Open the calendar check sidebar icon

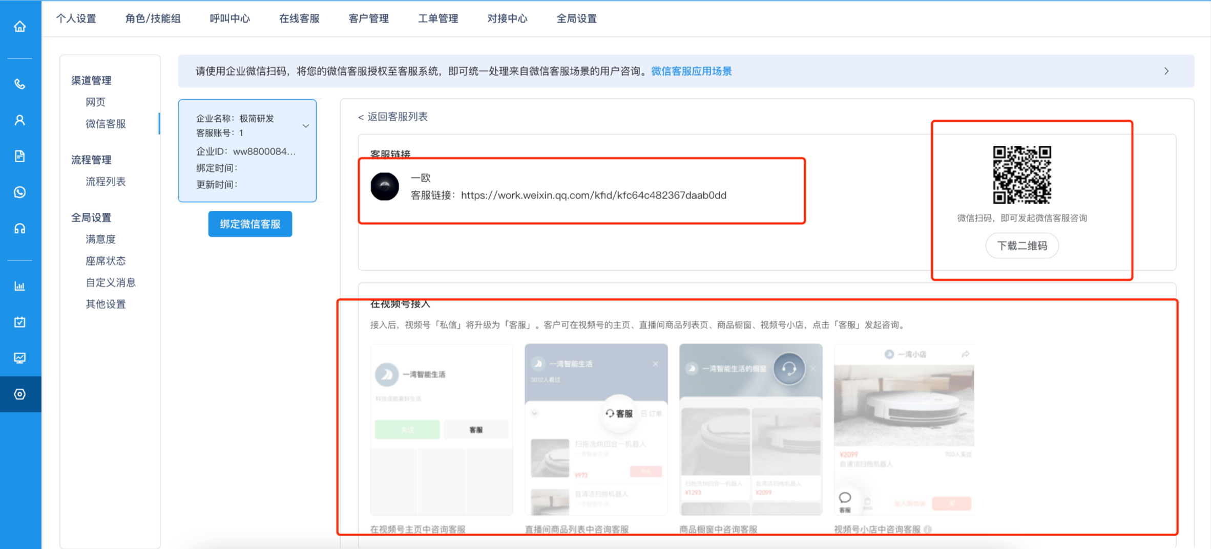click(x=20, y=322)
